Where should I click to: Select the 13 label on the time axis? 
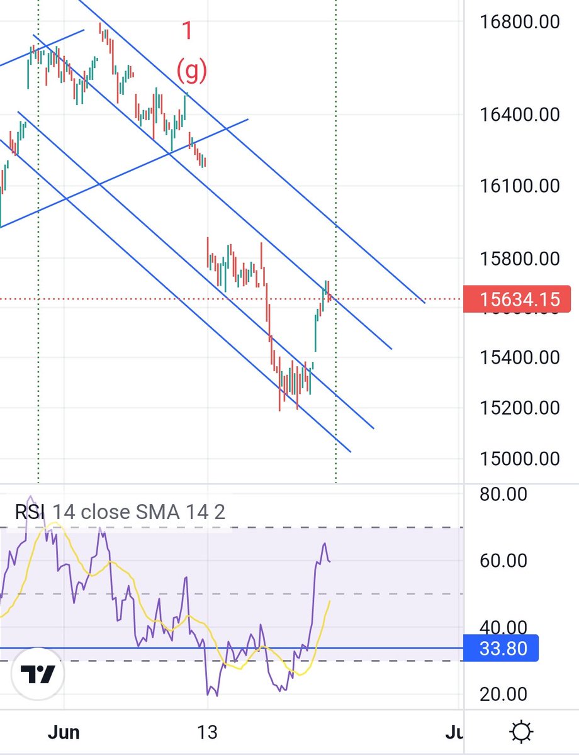click(207, 732)
